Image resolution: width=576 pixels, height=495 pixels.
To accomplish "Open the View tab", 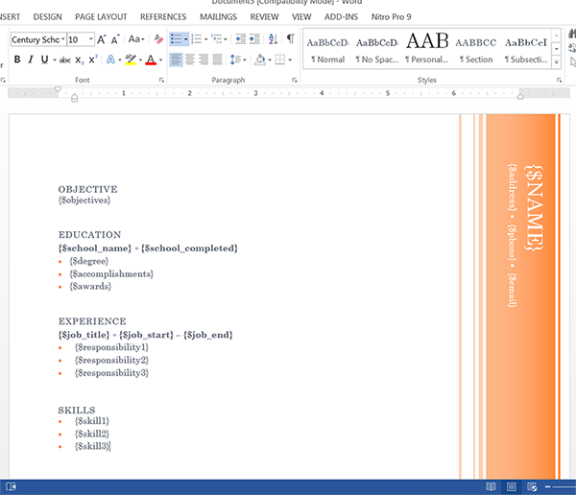I will 301,17.
